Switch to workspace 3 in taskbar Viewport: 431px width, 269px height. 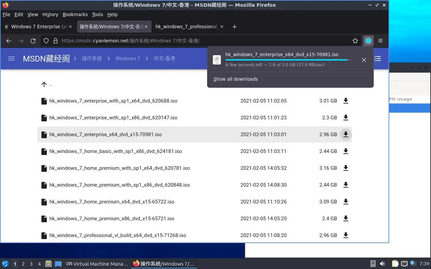pos(31,264)
